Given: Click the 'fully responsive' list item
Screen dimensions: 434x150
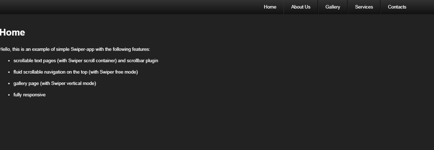Looking at the screenshot, I should pyautogui.click(x=30, y=95).
